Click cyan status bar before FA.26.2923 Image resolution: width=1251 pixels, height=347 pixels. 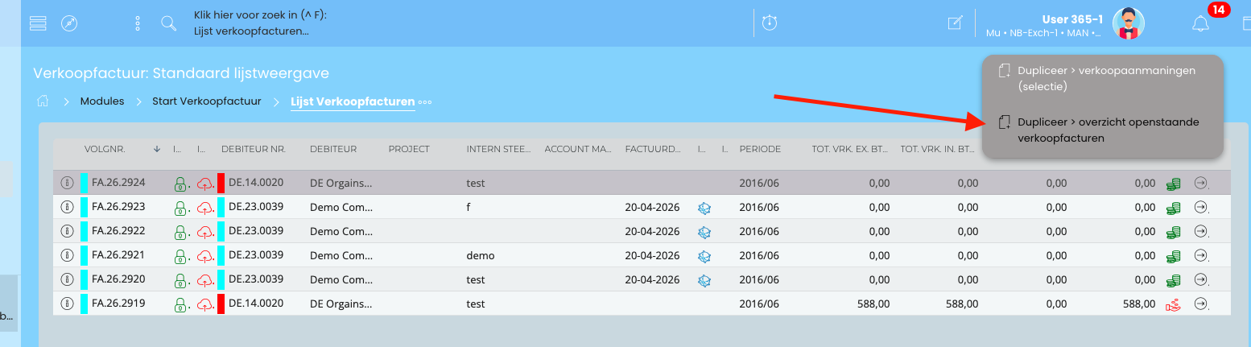84,208
